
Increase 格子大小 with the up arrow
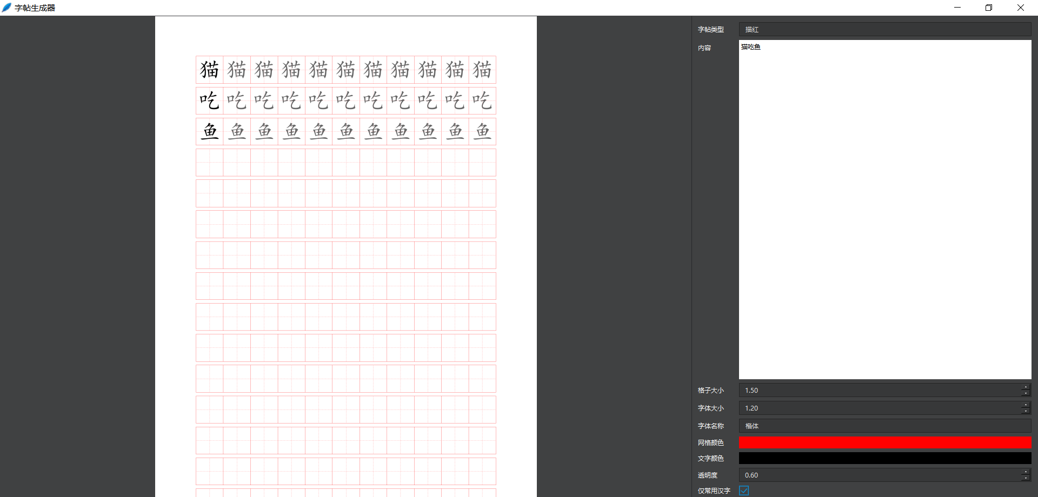point(1026,387)
